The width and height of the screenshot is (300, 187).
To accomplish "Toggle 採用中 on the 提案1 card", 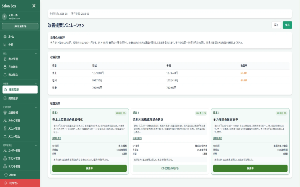I will pyautogui.click(x=89, y=168).
